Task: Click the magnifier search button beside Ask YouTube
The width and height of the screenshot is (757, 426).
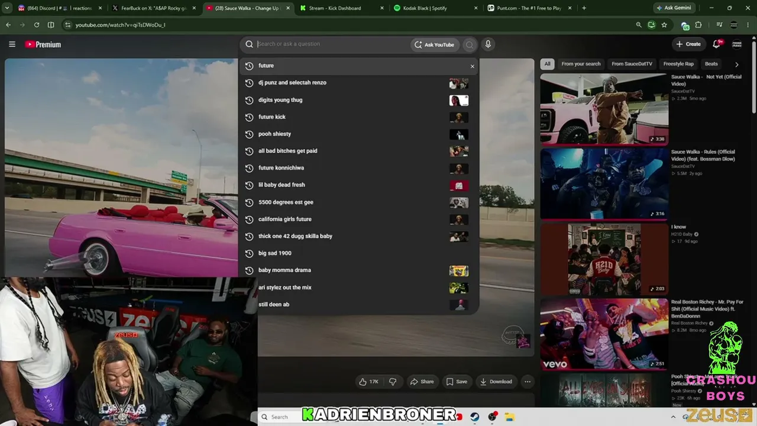Action: coord(470,44)
